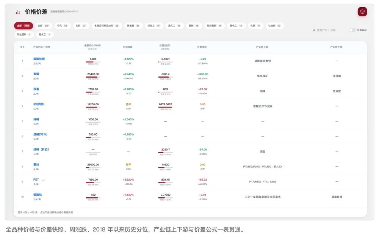Select the 改性塑料 filter chip
Image resolution: width=379 pixels, height=242 pixels.
23,34
